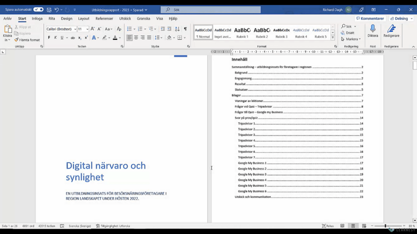Align text right
The width and height of the screenshot is (417, 234).
tap(143, 38)
